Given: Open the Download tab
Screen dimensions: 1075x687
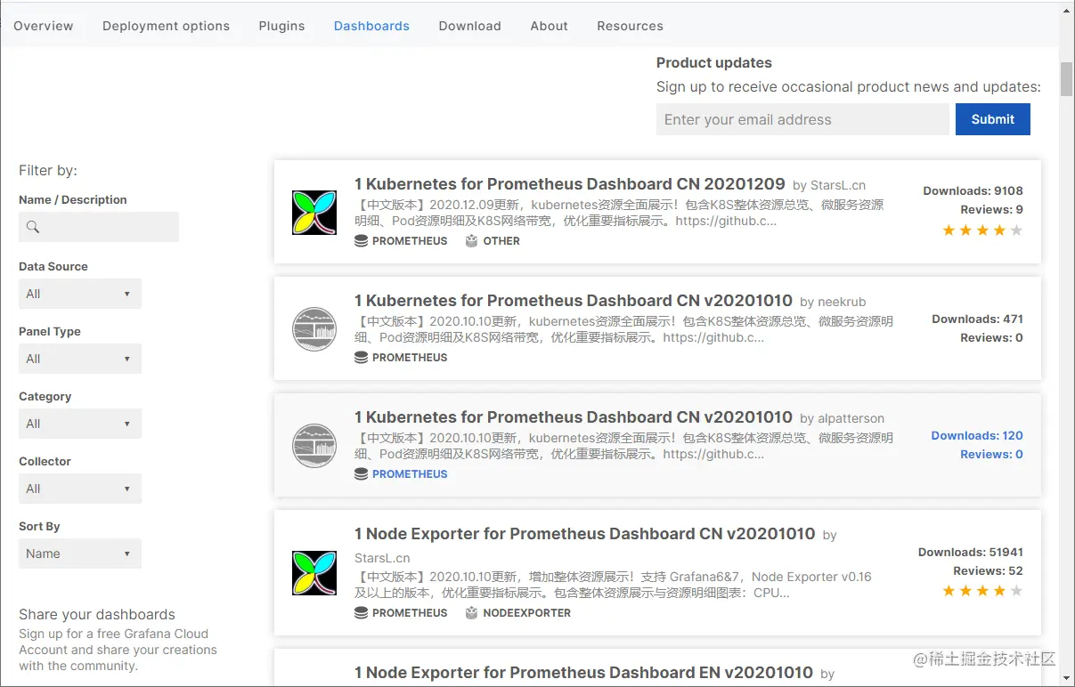Looking at the screenshot, I should pos(469,26).
